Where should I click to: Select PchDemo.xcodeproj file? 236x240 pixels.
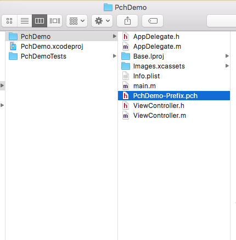(x=61, y=47)
